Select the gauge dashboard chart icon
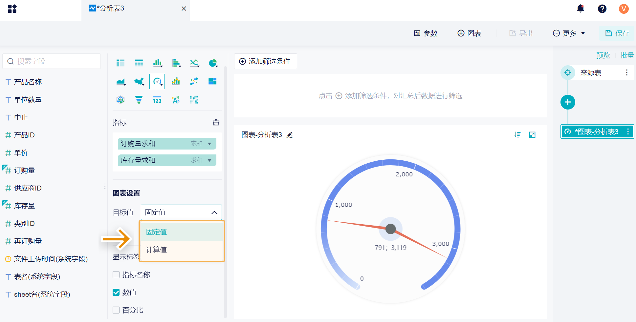Screen dimensions: 636x322 click(x=157, y=81)
